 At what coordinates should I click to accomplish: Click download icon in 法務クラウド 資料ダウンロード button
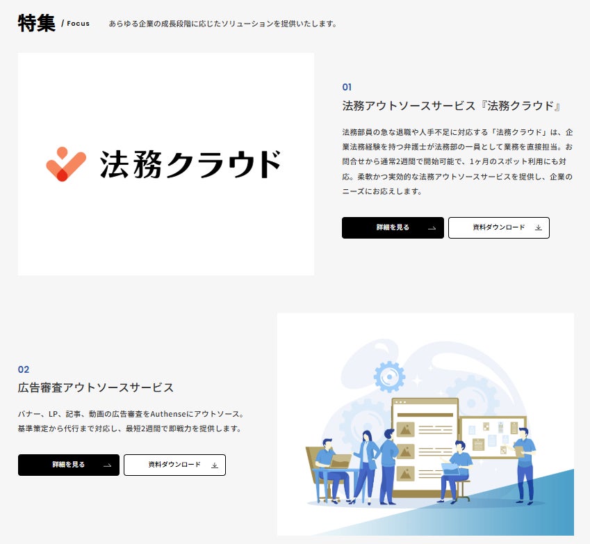539,227
